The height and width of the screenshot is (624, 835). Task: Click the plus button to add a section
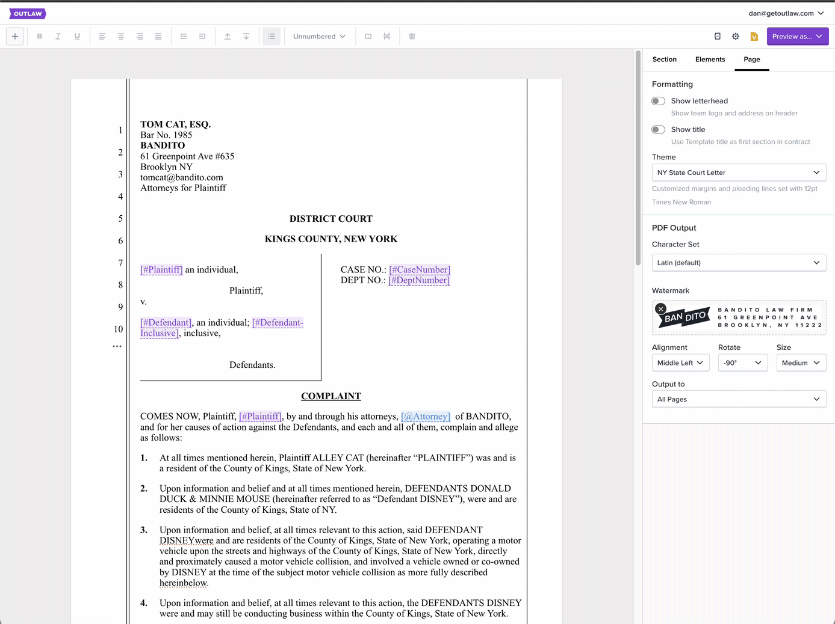(15, 37)
